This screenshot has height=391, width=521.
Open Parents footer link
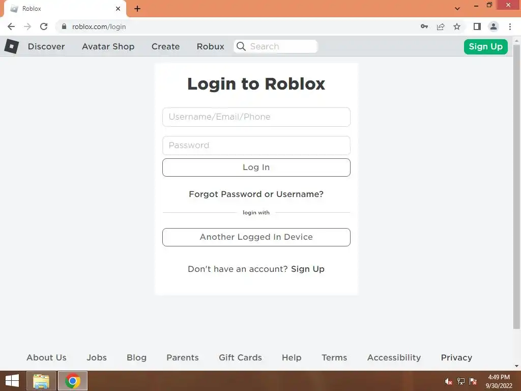click(x=183, y=357)
